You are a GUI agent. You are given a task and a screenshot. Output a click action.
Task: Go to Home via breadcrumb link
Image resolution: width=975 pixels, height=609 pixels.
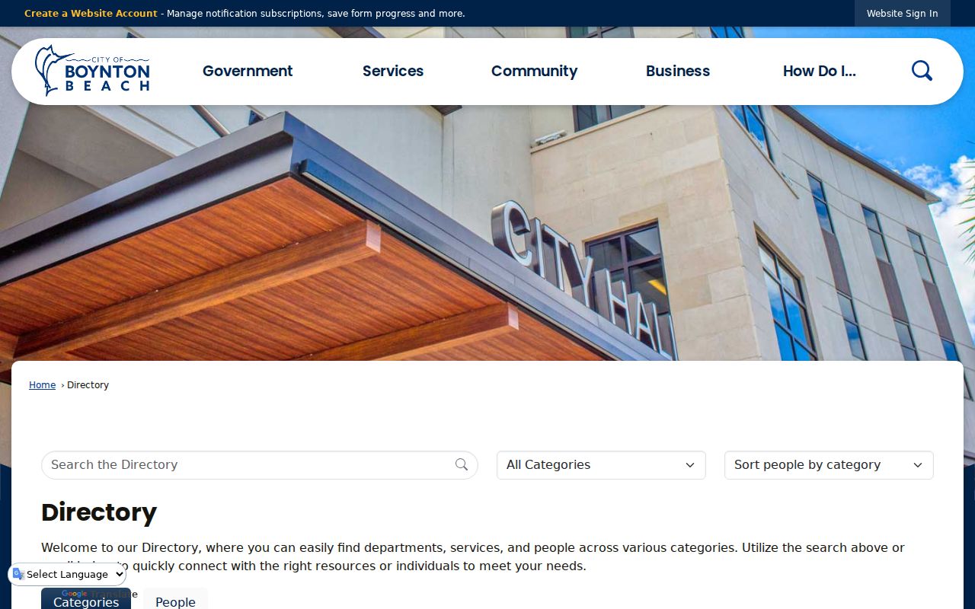coord(43,385)
